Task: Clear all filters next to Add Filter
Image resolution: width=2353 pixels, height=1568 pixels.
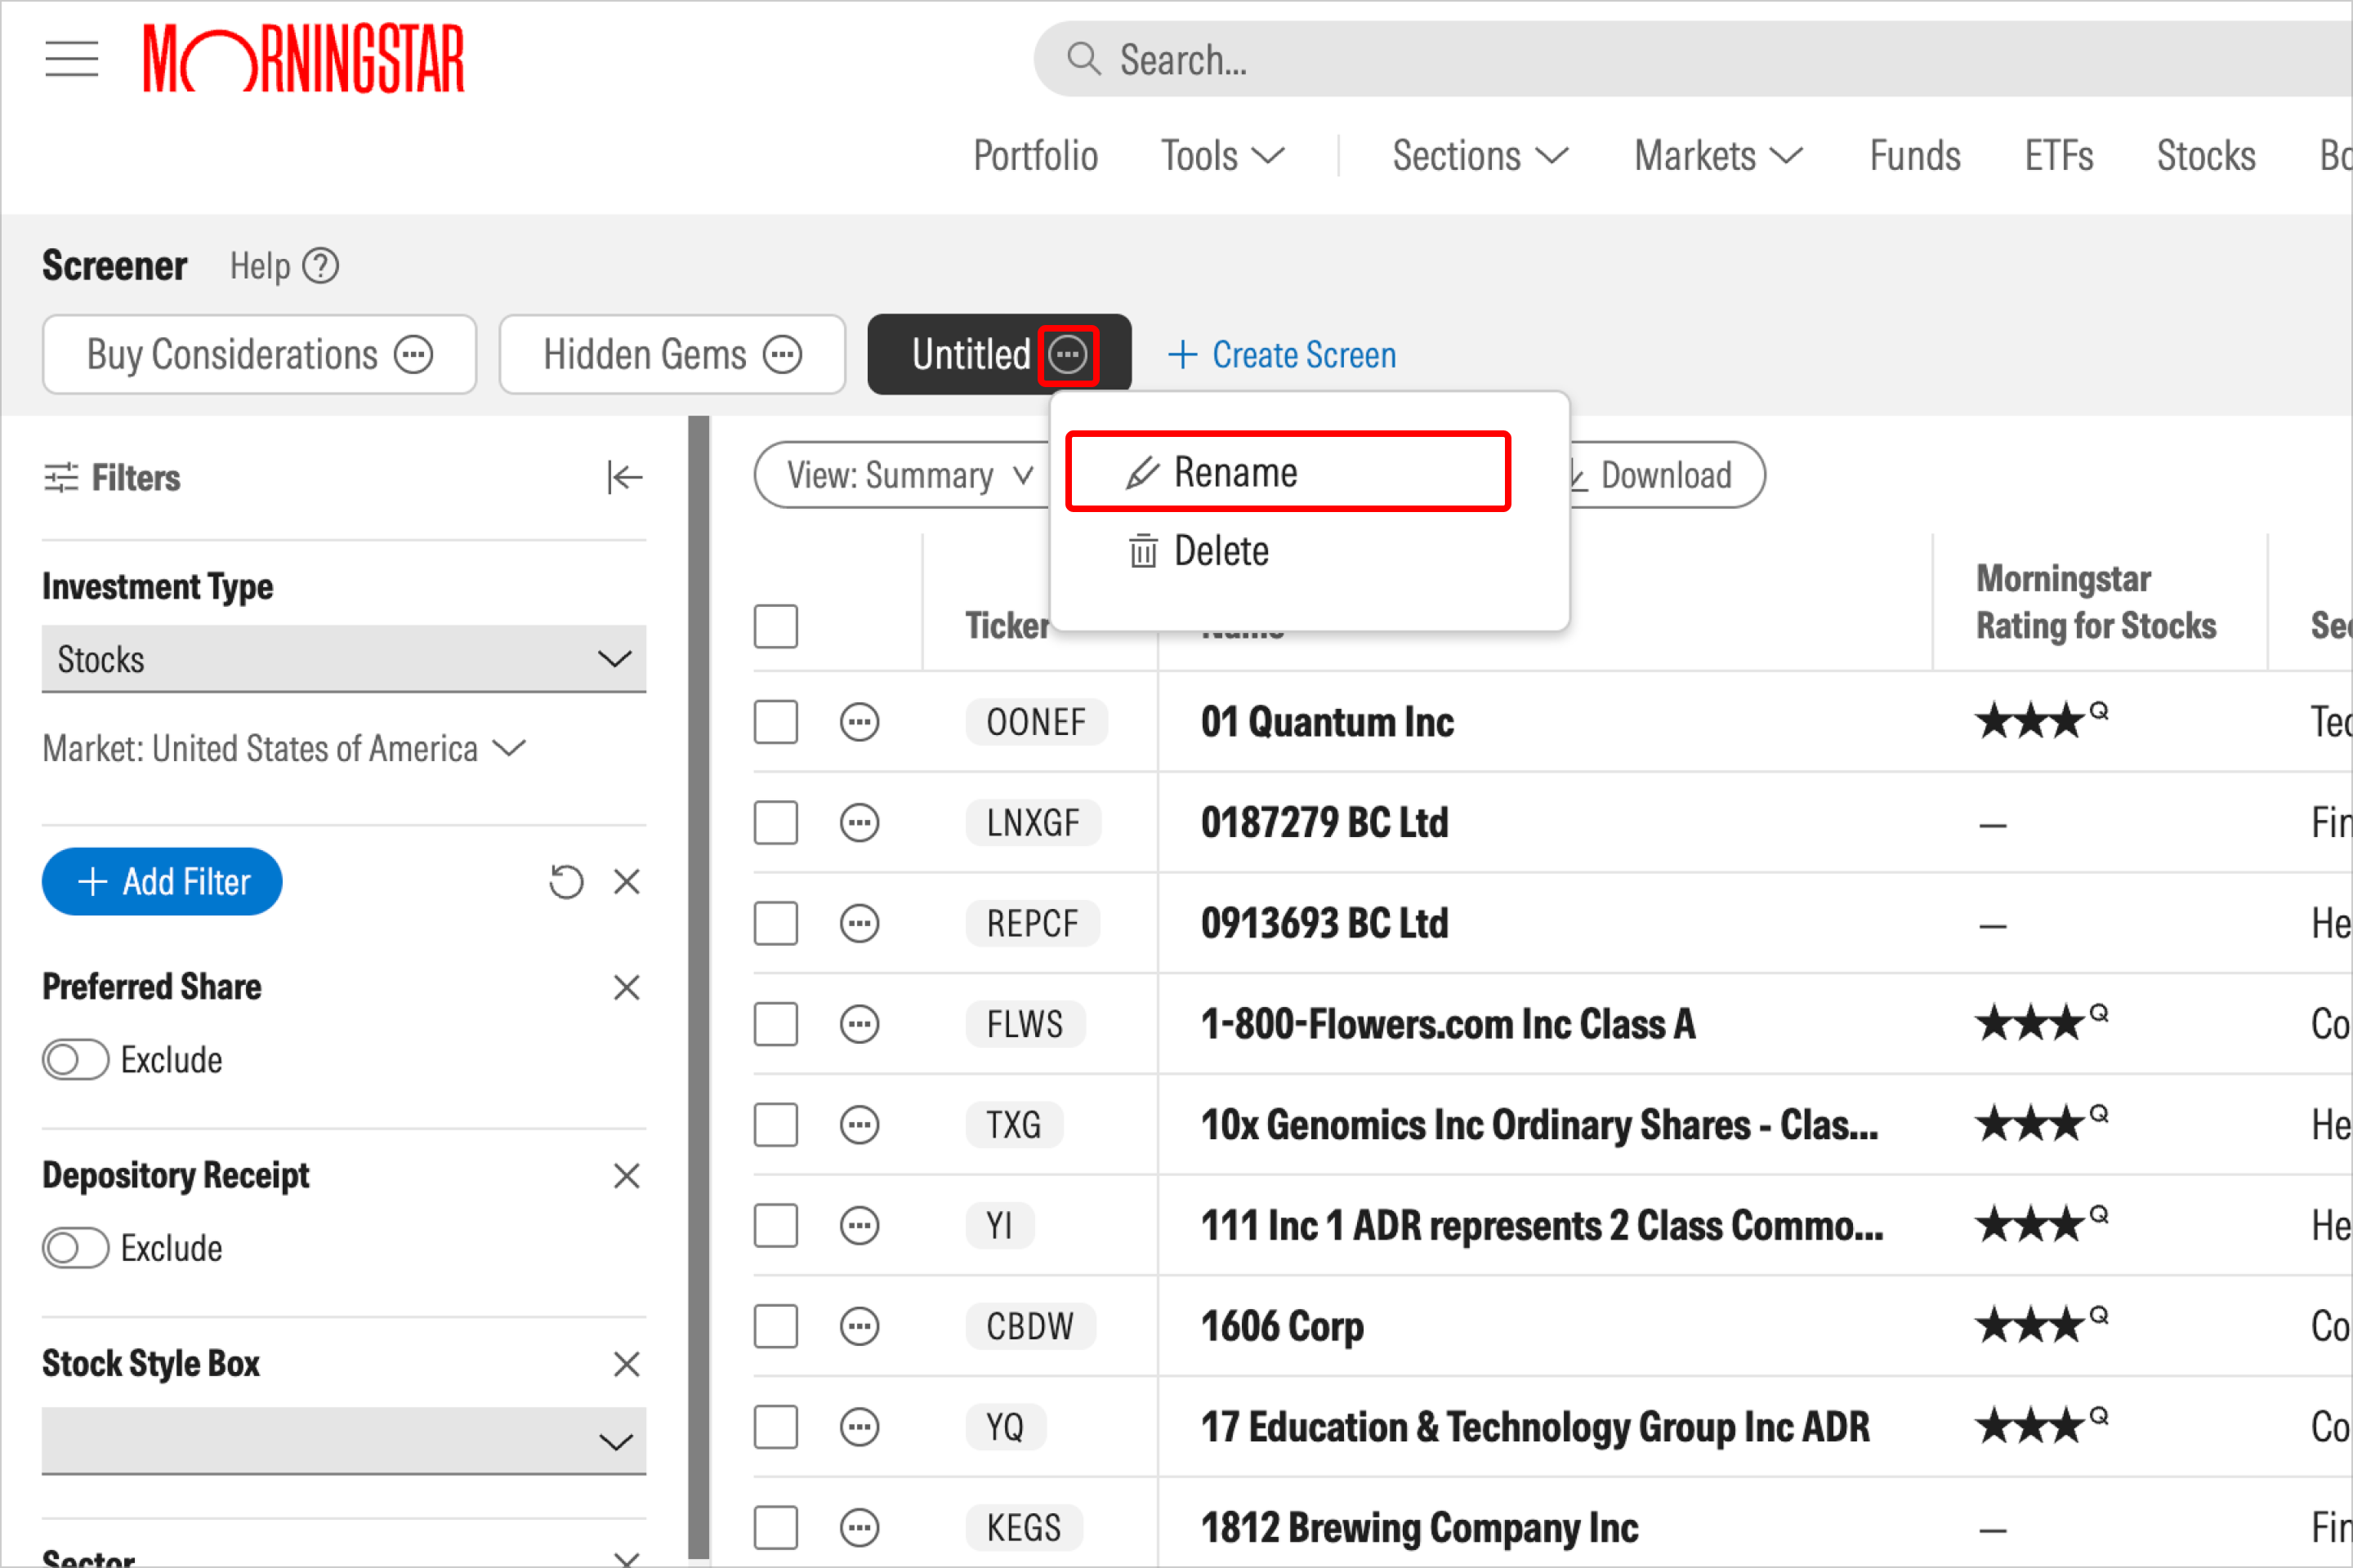Action: [x=627, y=882]
